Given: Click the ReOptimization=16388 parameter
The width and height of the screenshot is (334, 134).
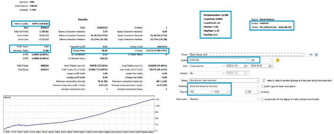Looking at the screenshot, I should (x=216, y=15).
